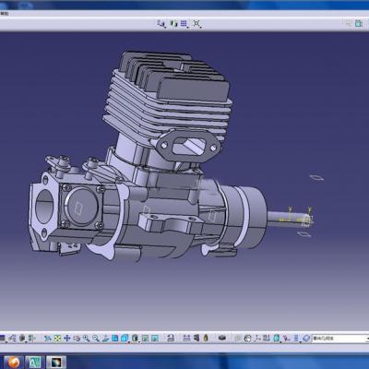Click the tree/graph icon in the bottom-left toolbar

coord(12,339)
